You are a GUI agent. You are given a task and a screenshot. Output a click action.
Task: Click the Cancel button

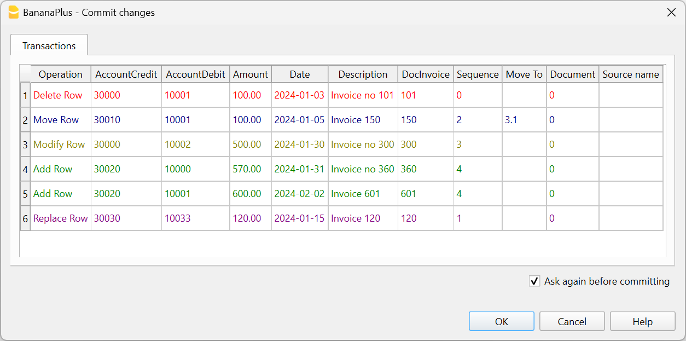[x=572, y=322]
